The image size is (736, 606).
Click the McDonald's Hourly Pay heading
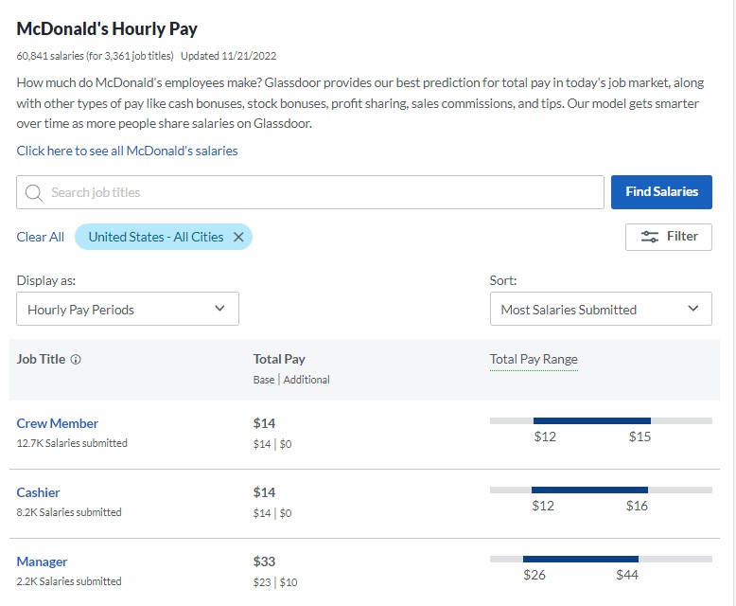tap(107, 29)
